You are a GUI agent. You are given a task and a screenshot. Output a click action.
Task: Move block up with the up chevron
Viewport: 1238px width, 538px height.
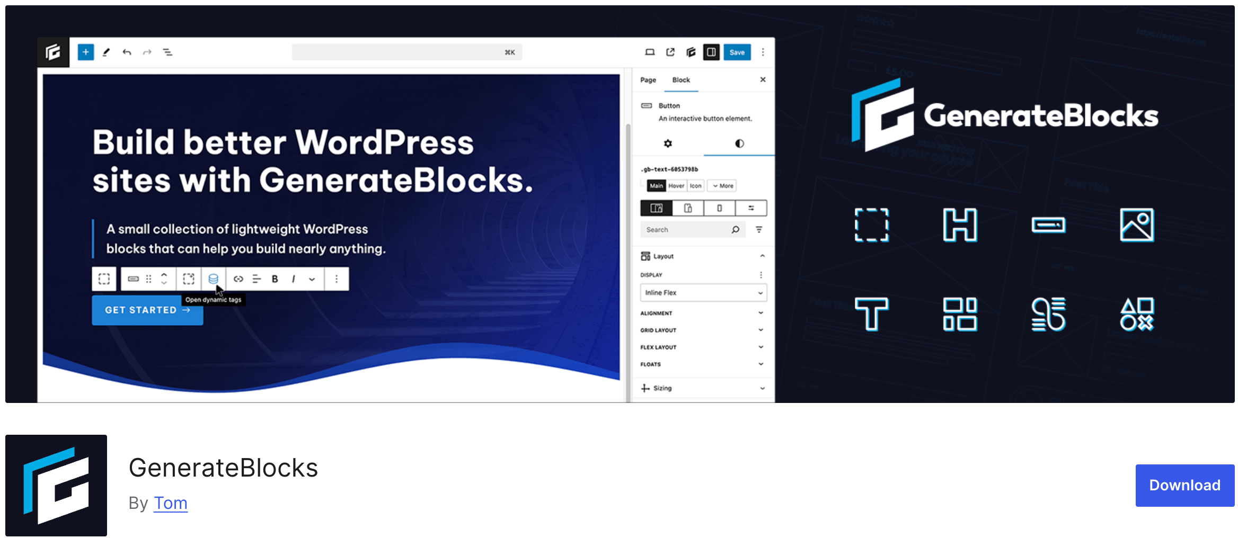(164, 274)
